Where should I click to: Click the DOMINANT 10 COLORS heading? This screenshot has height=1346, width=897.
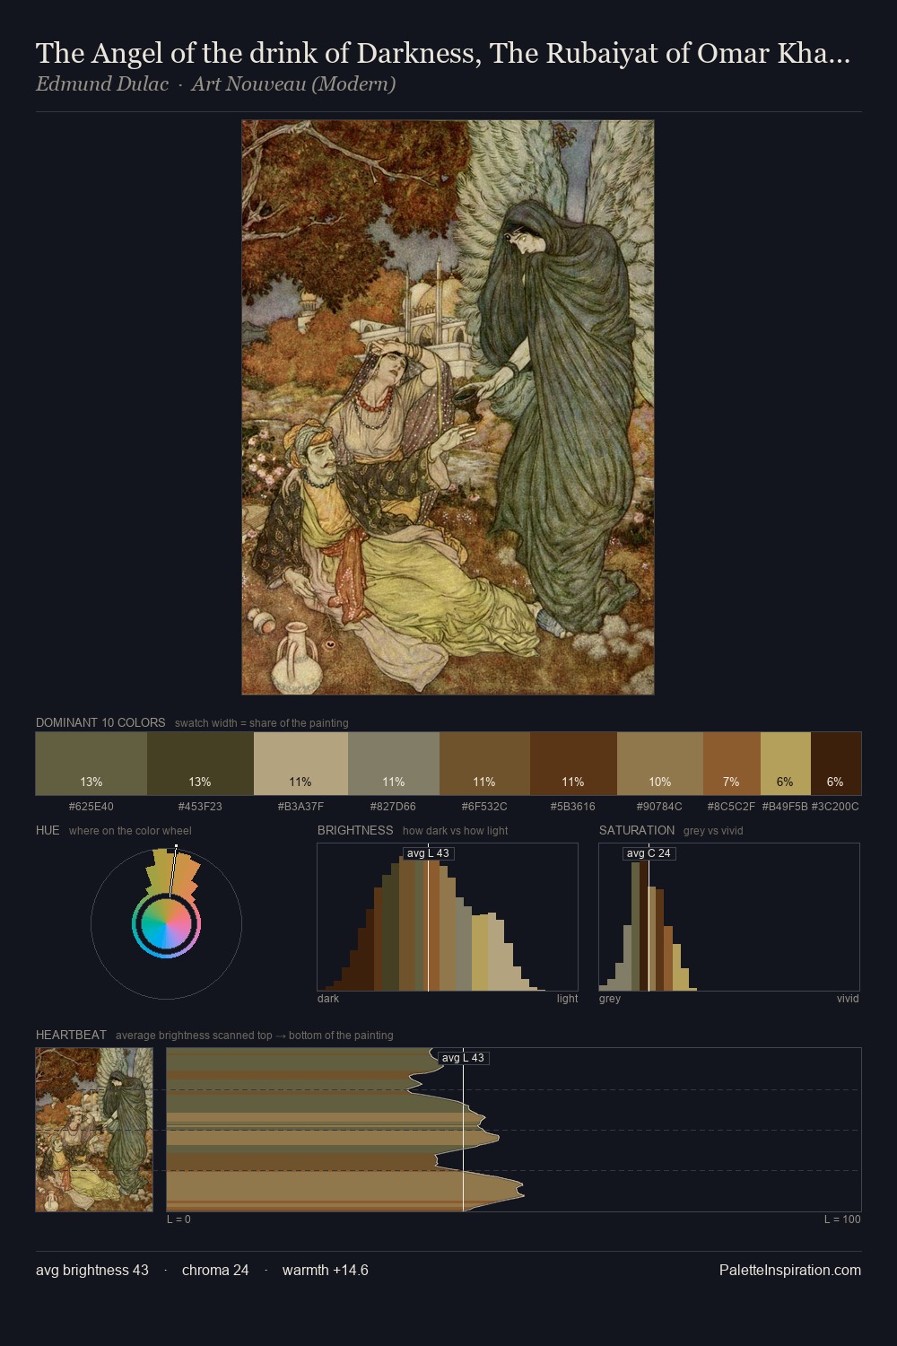click(100, 722)
